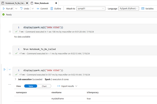Viewport: 157px width, 104px height.
Task: Expand the Undo options chevron
Action: pyautogui.click(x=33, y=9)
